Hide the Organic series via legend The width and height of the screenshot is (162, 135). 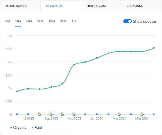pos(18,128)
